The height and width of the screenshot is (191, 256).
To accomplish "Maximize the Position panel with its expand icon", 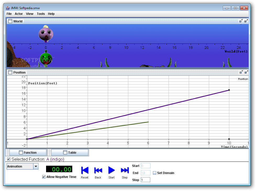I will click(x=246, y=72).
